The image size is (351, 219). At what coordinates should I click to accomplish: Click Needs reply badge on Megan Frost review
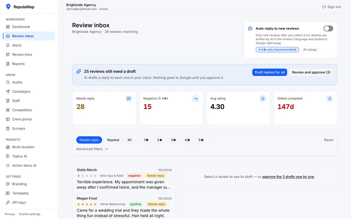pos(156,204)
